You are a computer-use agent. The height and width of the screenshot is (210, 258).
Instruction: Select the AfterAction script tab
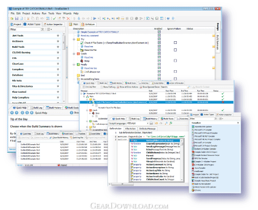click(130, 129)
